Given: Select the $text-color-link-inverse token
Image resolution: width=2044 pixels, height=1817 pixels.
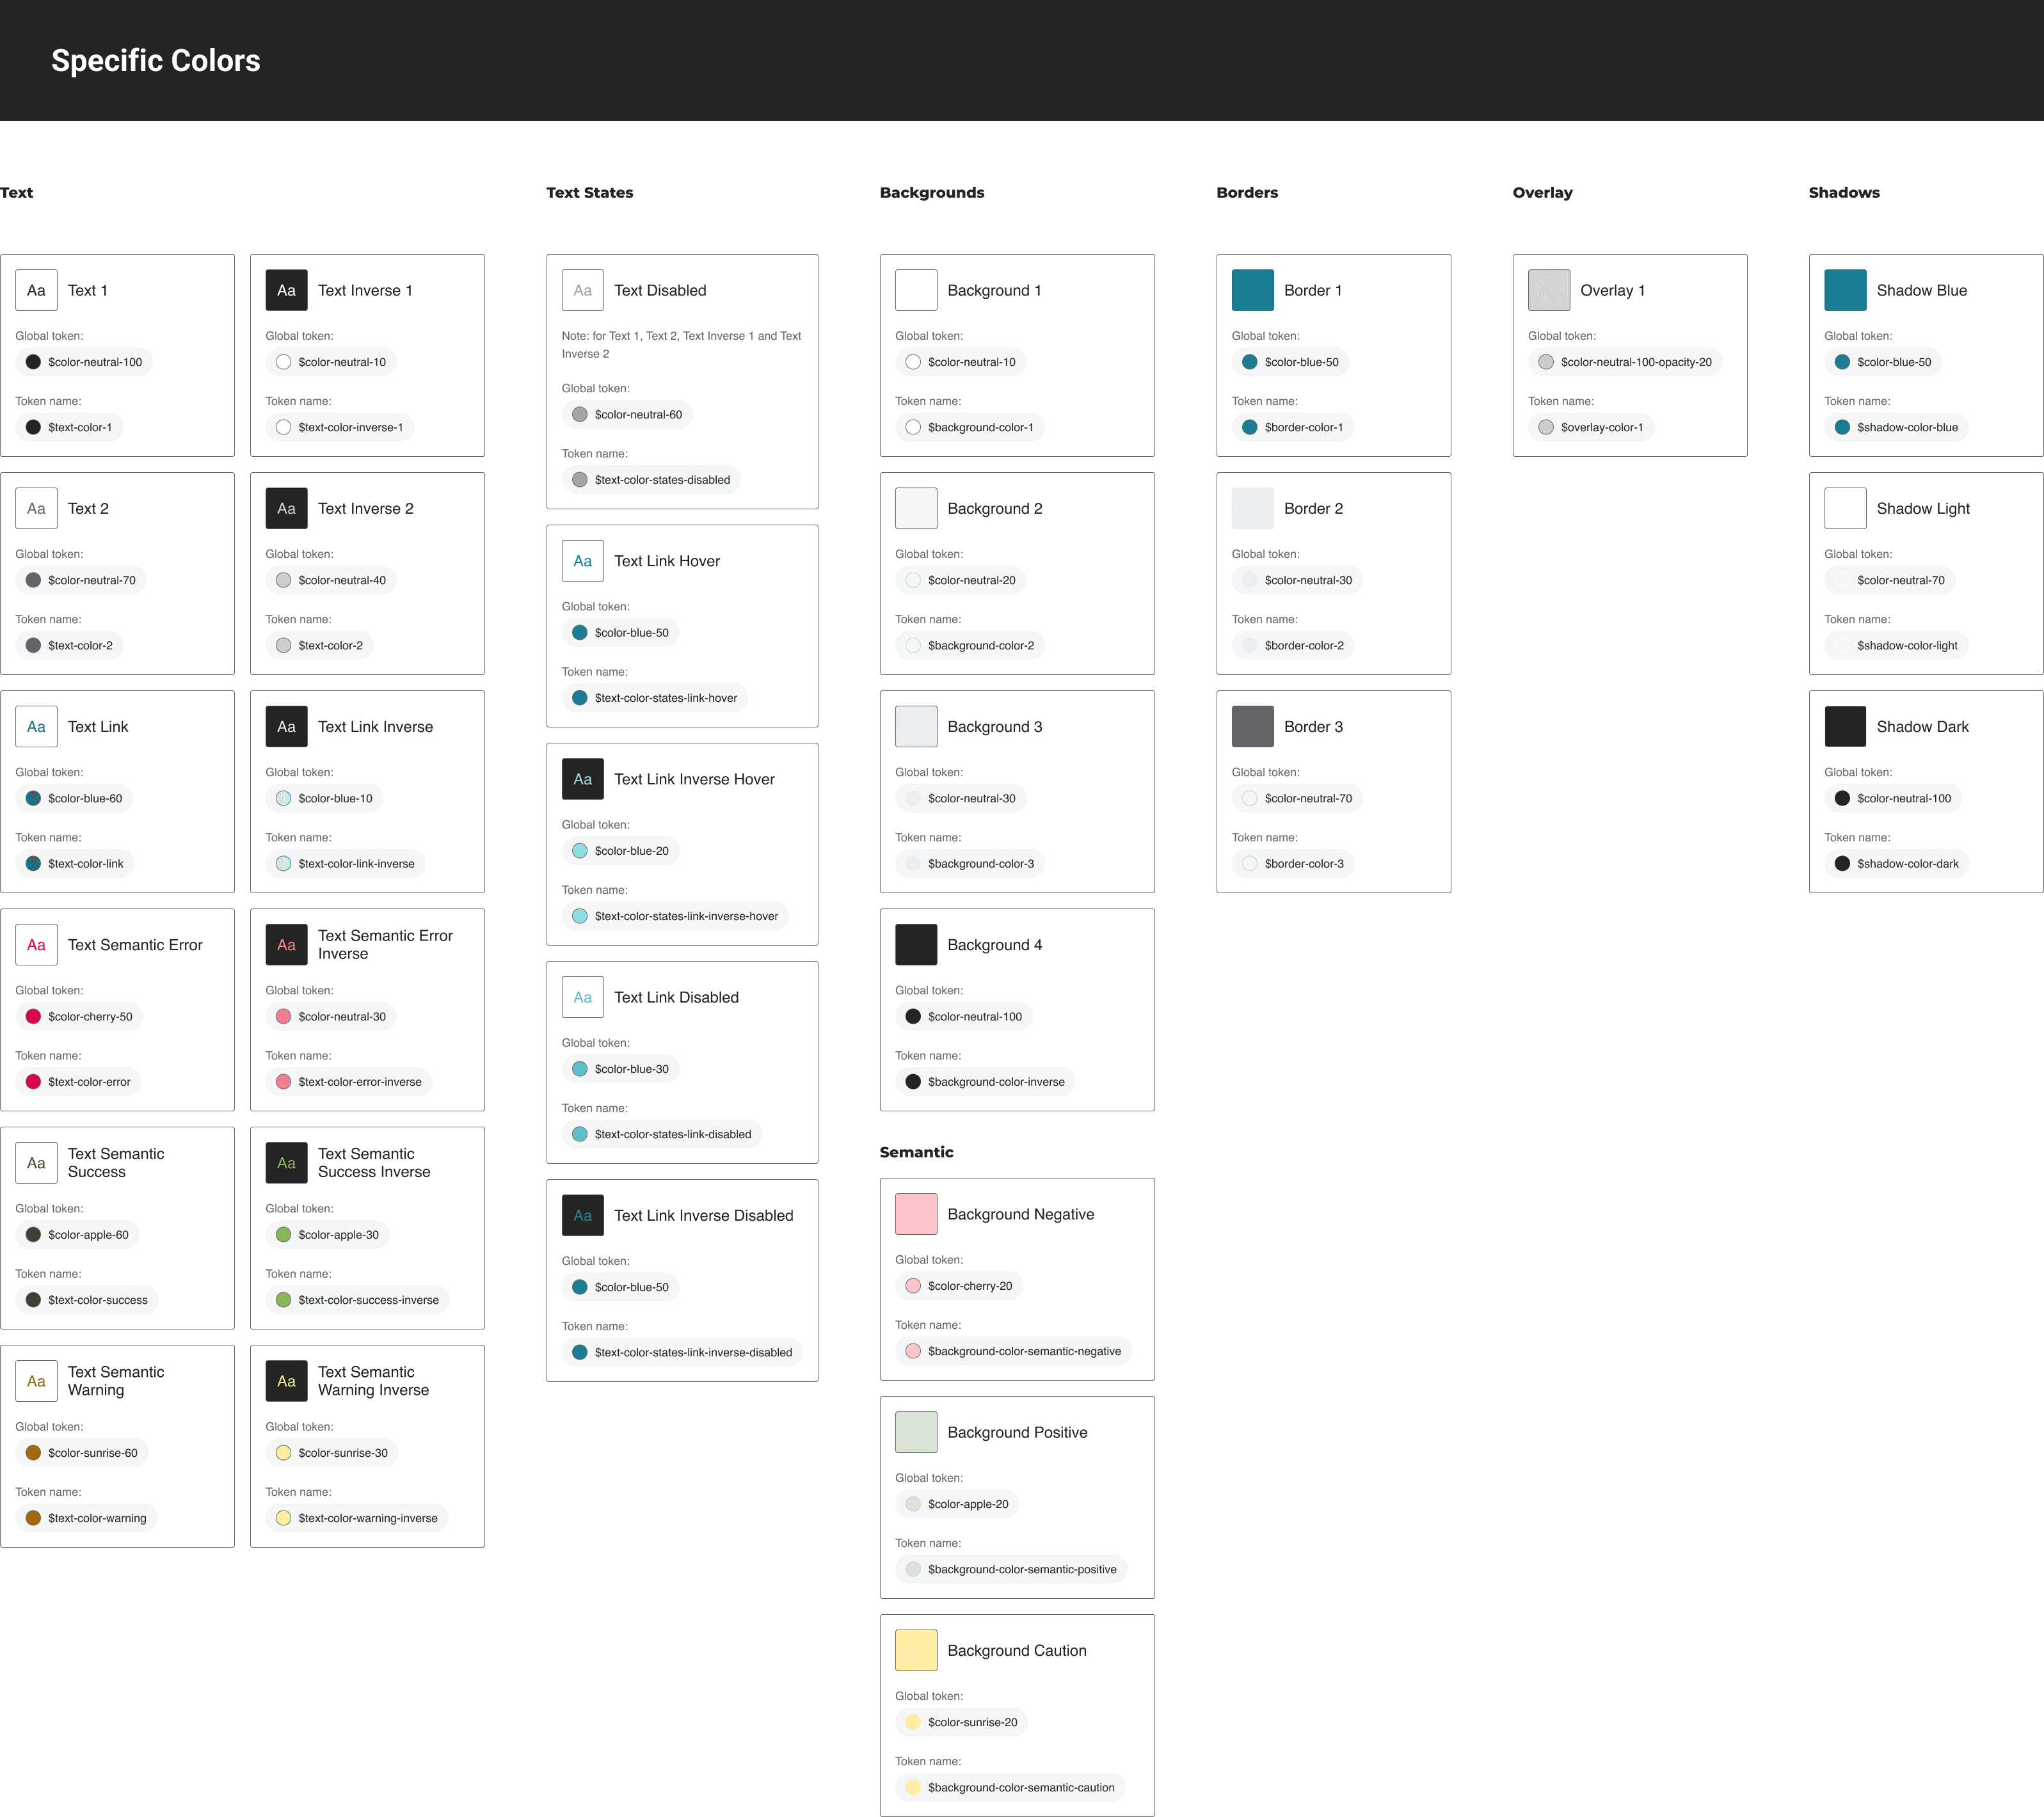Looking at the screenshot, I should coord(345,864).
